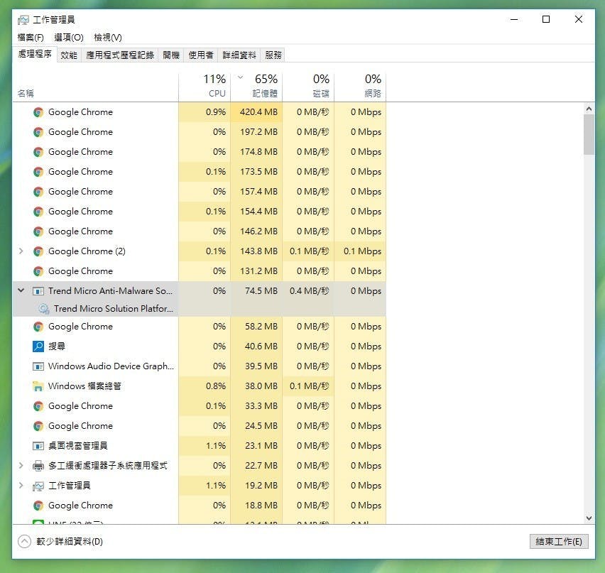This screenshot has height=573, width=605.
Task: Click the Chrome icon for the 197.2 MB process
Action: pyautogui.click(x=38, y=132)
